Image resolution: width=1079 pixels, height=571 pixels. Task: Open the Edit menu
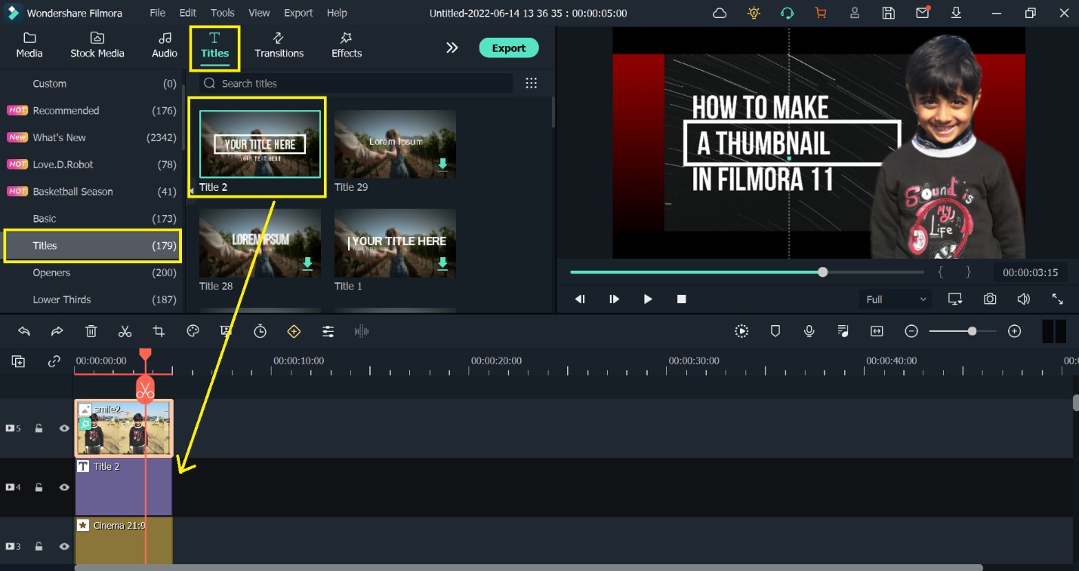click(x=188, y=13)
